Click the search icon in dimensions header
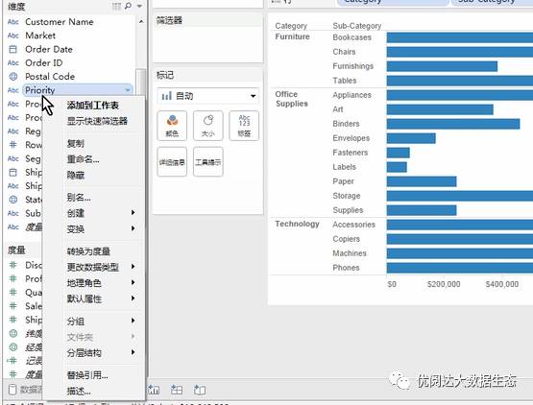Viewport: 533px width, 405px height. coord(128,6)
